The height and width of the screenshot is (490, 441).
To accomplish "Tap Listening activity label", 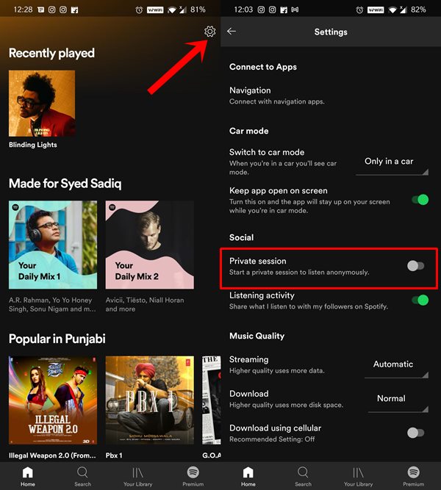I will pos(262,295).
